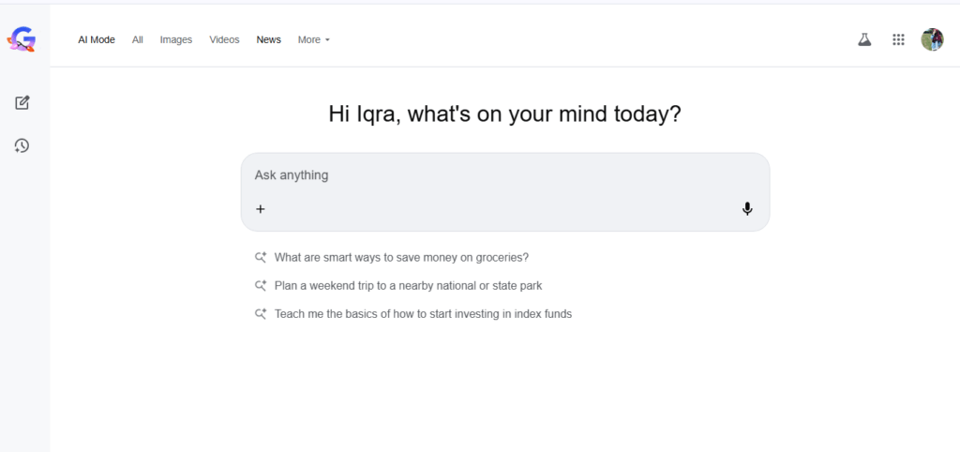Click the Google logo in the sidebar

22,39
